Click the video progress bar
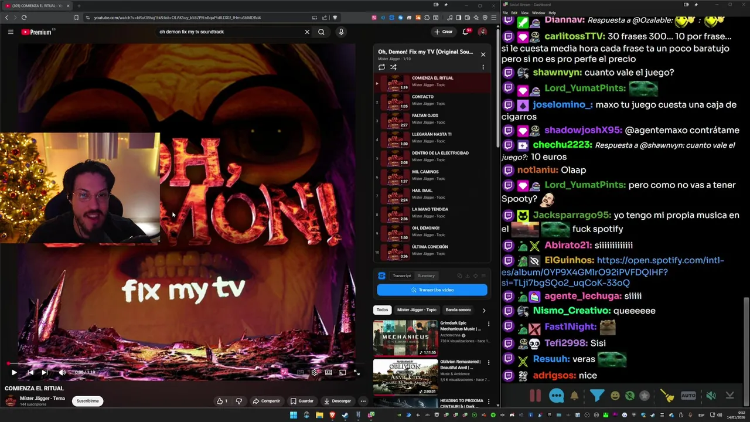Viewport: 750px width, 422px height. [182, 363]
